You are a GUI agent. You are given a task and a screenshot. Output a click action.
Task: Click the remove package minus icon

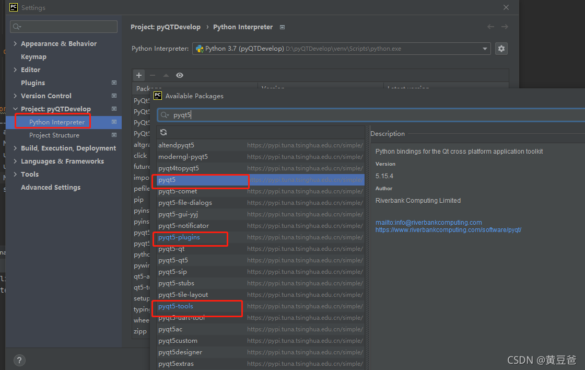point(153,75)
